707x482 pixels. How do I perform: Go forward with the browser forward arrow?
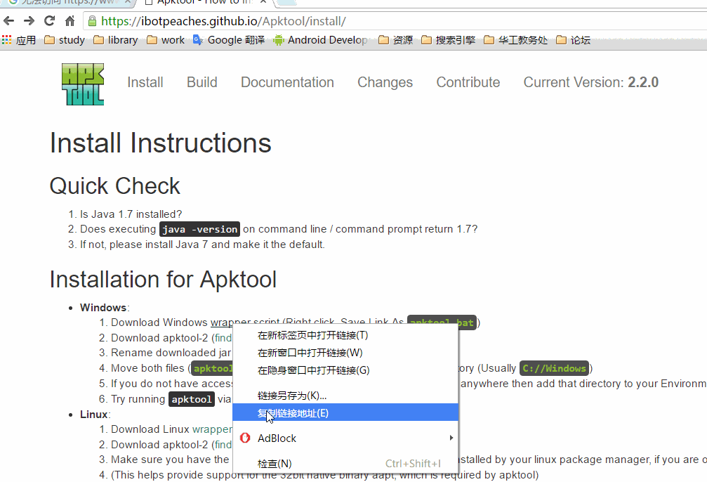click(x=29, y=21)
